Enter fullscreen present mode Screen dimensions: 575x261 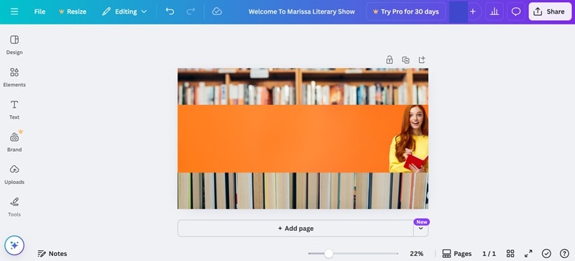[528, 254]
